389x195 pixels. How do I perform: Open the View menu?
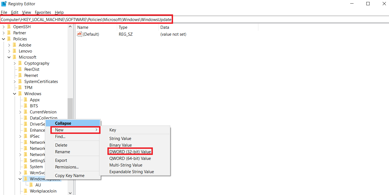27,12
